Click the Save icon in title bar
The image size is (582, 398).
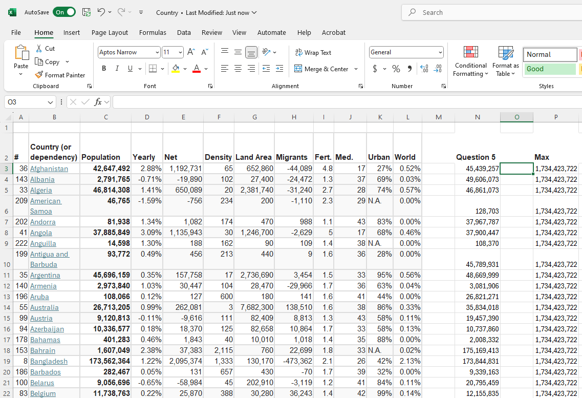pos(87,12)
